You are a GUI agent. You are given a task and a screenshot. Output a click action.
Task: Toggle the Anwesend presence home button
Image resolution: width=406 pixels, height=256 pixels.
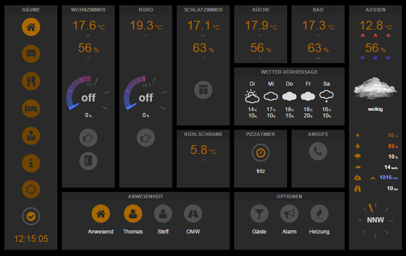101,214
